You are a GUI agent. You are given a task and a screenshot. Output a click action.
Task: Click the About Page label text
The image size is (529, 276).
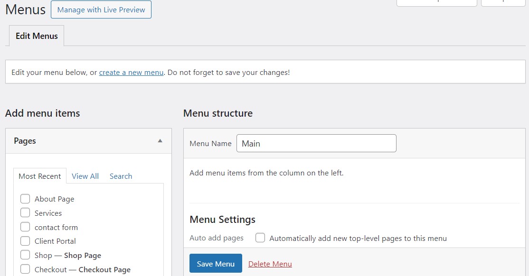54,199
